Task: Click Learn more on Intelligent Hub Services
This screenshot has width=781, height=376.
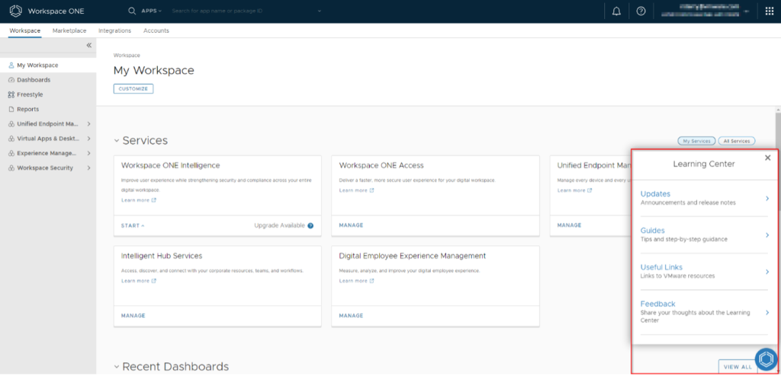Action: (x=135, y=281)
